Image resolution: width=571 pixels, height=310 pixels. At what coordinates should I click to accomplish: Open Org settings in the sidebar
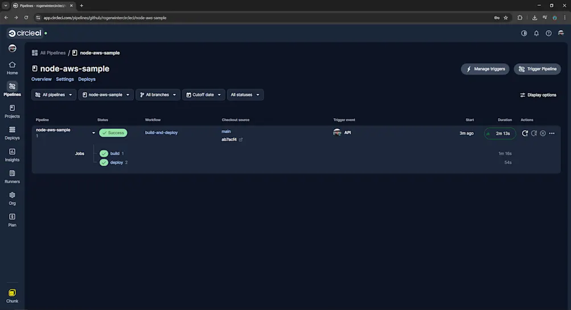tap(12, 199)
